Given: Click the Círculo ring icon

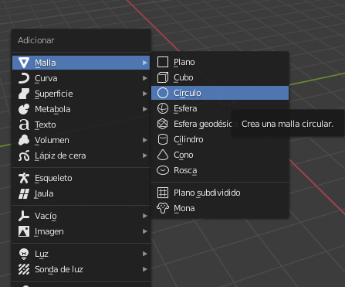Looking at the screenshot, I should click(x=163, y=93).
